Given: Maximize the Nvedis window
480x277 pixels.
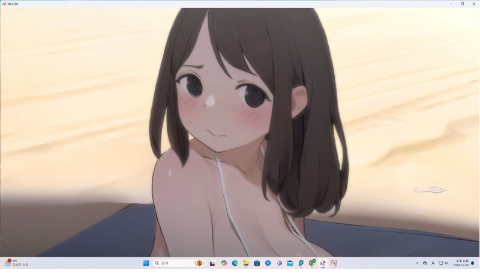Looking at the screenshot, I should pyautogui.click(x=462, y=4).
